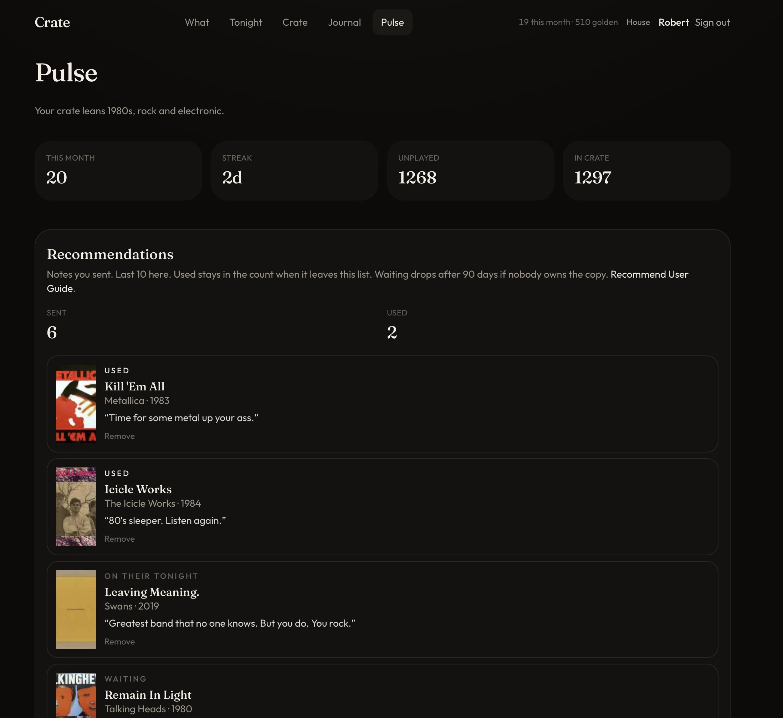Open the Remain In Light title
Viewport: 783px width, 718px height.
pyautogui.click(x=148, y=695)
